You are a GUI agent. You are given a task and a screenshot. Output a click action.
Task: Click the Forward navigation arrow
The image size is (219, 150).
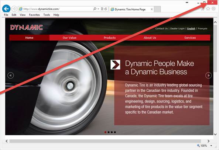(14, 9)
